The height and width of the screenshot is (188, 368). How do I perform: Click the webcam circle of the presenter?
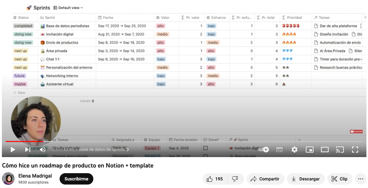36,121
